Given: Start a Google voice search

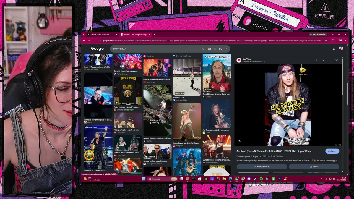Looking at the screenshot, I should pyautogui.click(x=215, y=49).
